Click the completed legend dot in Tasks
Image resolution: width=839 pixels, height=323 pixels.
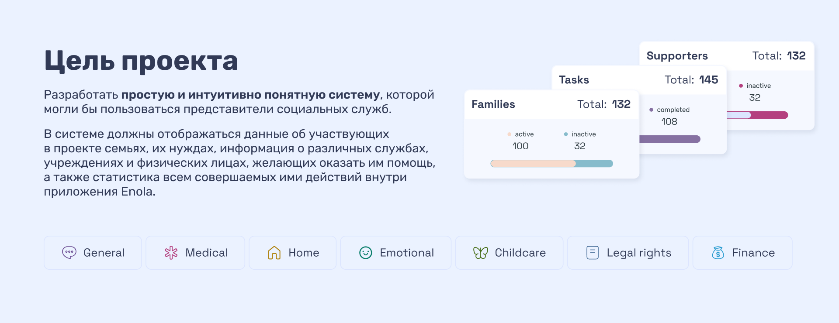(651, 110)
